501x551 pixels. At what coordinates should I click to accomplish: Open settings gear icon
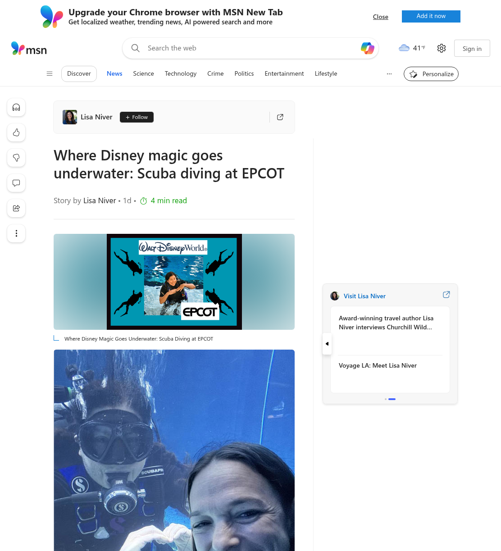tap(442, 48)
